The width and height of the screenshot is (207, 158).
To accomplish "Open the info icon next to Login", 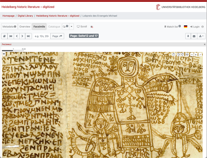I will pyautogui.click(x=202, y=27).
